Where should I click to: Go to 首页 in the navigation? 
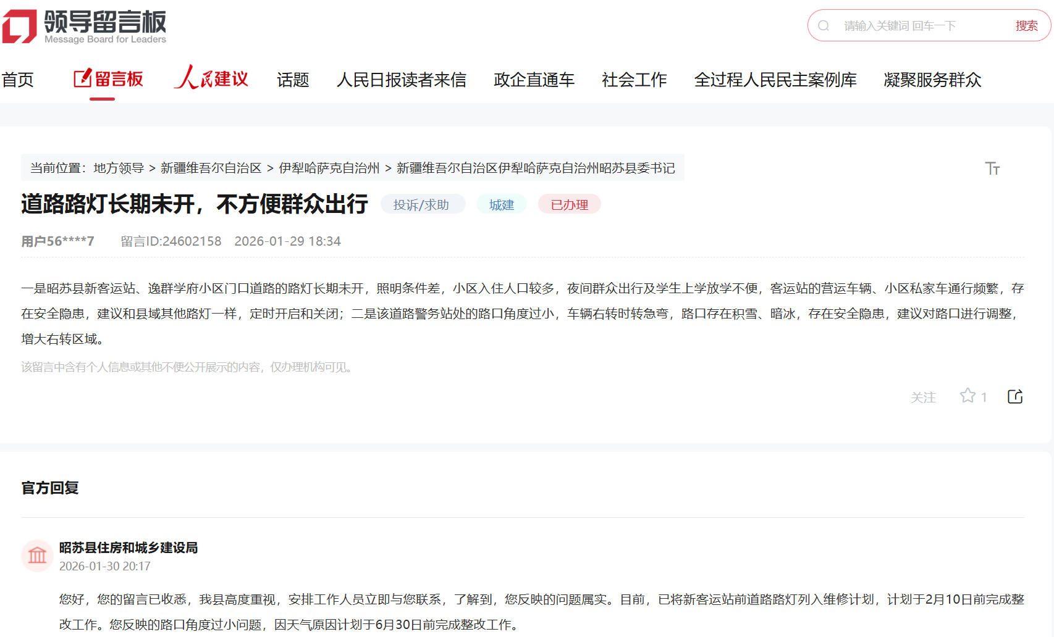[17, 80]
